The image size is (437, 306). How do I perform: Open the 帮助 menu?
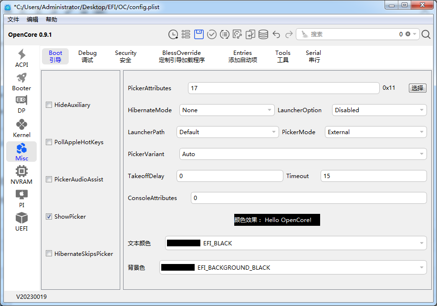(51, 20)
